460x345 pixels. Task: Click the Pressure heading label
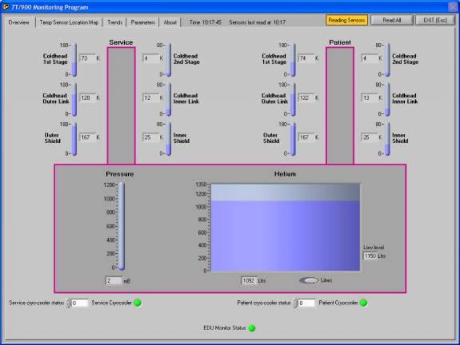[120, 174]
